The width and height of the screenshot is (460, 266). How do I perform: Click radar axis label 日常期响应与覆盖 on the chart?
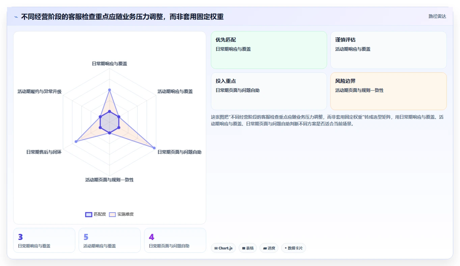point(109,64)
